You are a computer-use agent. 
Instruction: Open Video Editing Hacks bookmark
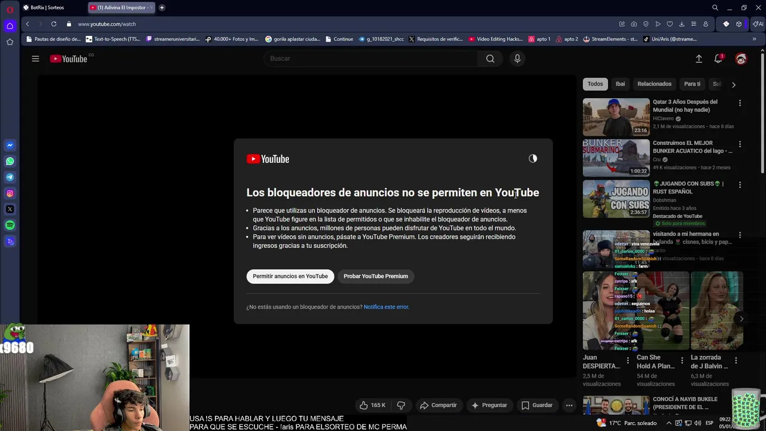pyautogui.click(x=496, y=39)
